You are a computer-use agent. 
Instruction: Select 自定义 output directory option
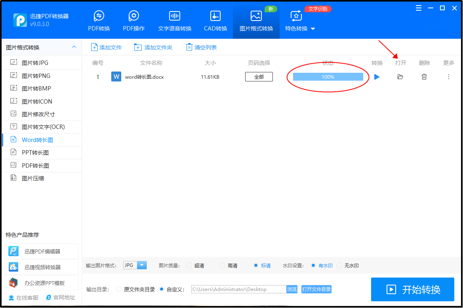pyautogui.click(x=162, y=289)
